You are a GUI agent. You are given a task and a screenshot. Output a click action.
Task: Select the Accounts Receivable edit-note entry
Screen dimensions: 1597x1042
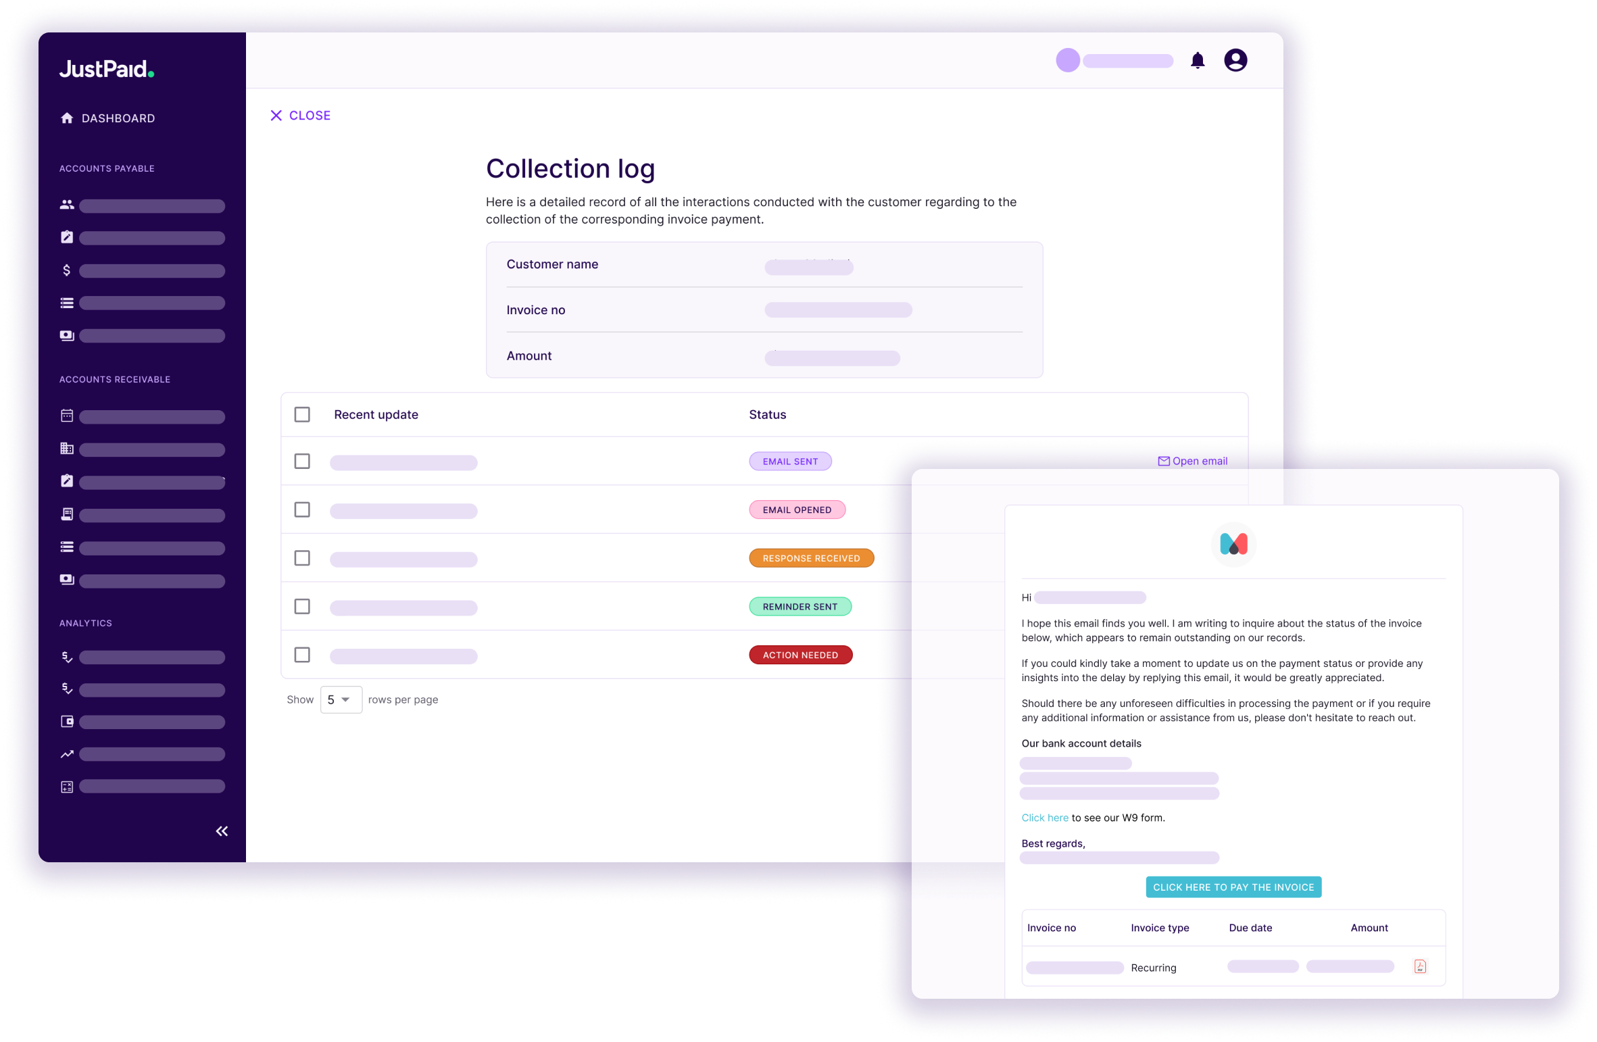(67, 482)
